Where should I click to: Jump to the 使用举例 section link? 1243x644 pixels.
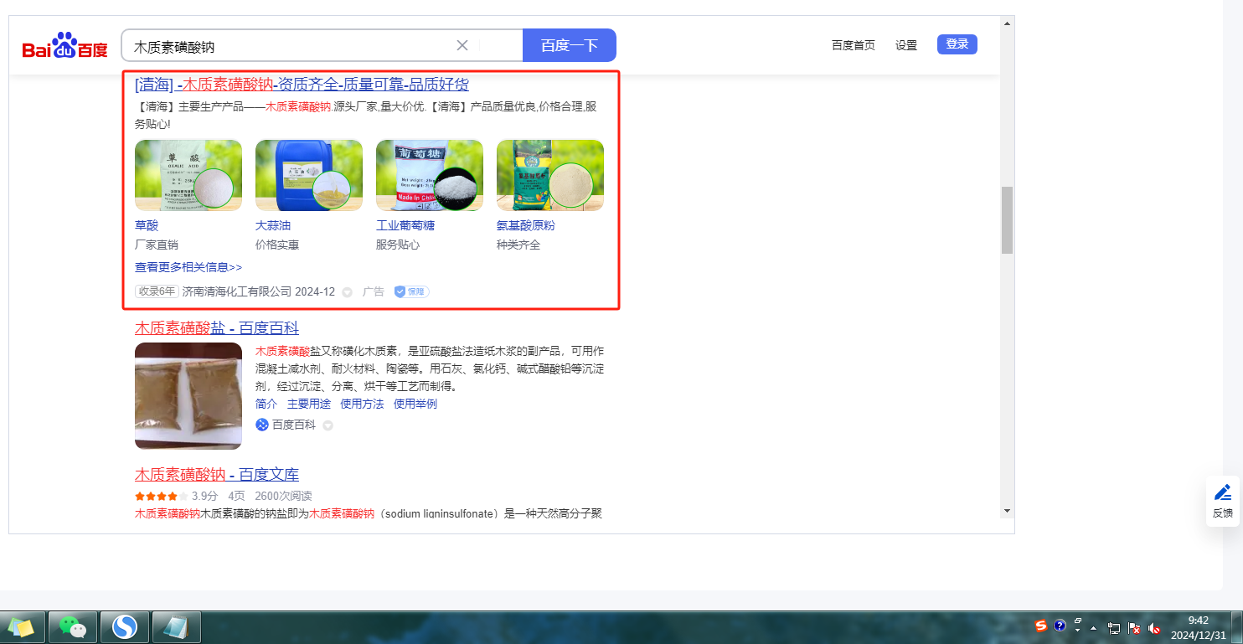point(415,404)
